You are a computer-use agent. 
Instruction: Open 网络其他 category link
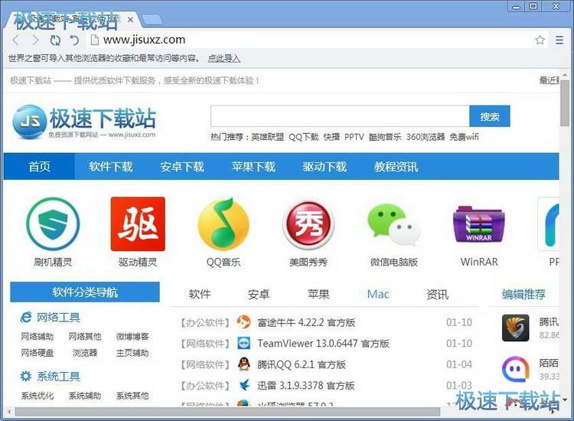click(85, 336)
